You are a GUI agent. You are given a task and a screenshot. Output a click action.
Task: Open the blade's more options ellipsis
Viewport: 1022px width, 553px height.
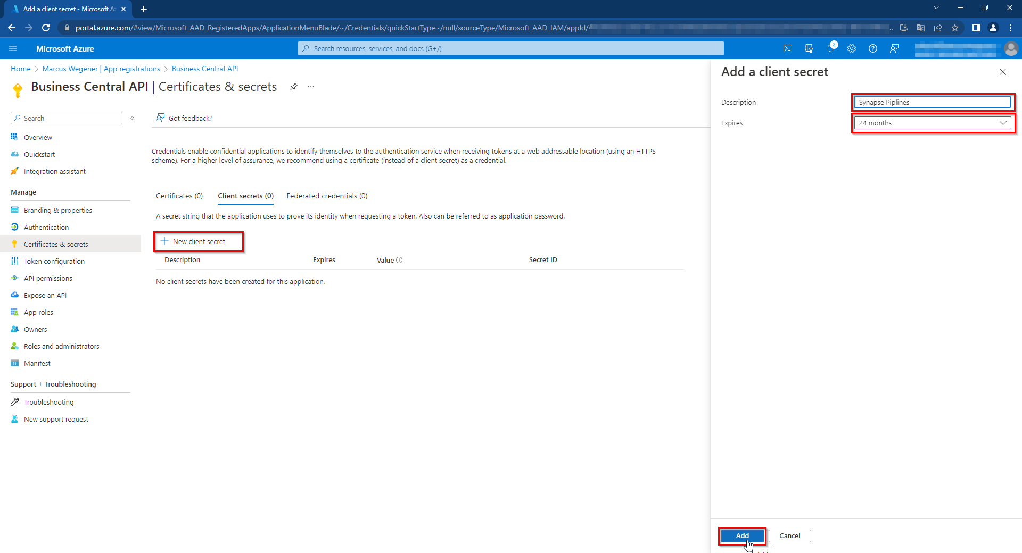[311, 87]
